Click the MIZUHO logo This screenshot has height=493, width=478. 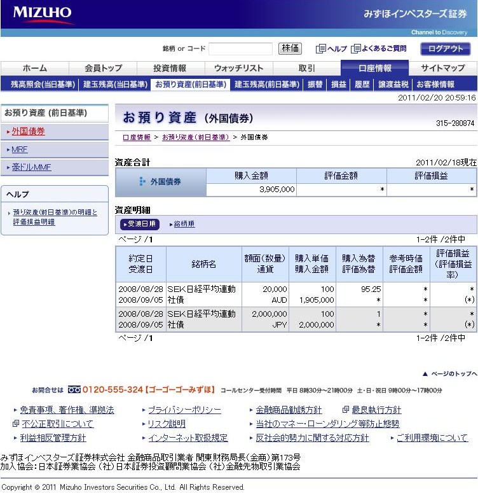43,15
